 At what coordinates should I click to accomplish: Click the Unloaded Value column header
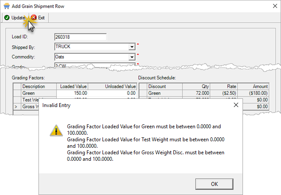click(112, 86)
